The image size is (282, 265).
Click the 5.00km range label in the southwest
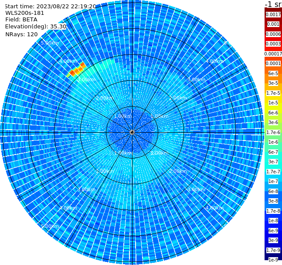click(x=50, y=226)
